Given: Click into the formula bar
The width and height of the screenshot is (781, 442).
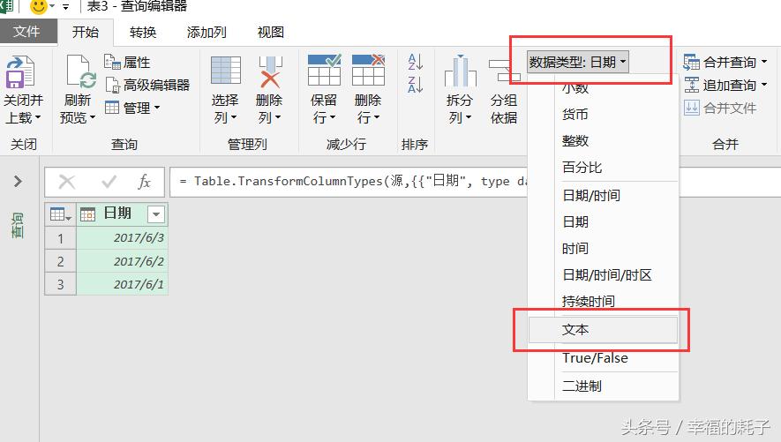Looking at the screenshot, I should 349,182.
